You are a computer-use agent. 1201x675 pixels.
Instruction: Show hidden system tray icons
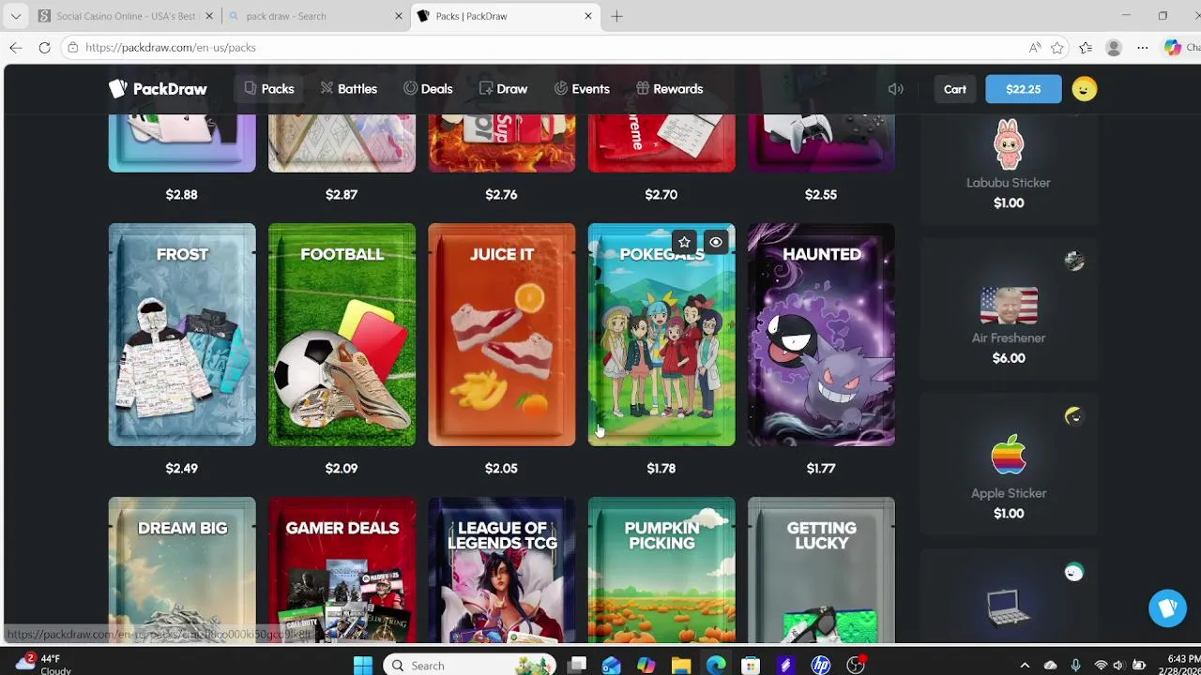point(1025,666)
